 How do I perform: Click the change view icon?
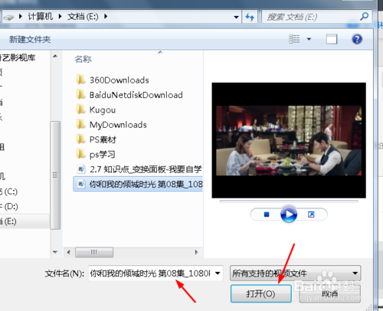pos(294,39)
